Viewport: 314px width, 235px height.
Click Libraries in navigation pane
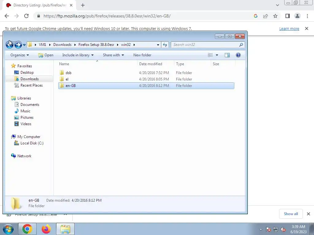(x=24, y=98)
